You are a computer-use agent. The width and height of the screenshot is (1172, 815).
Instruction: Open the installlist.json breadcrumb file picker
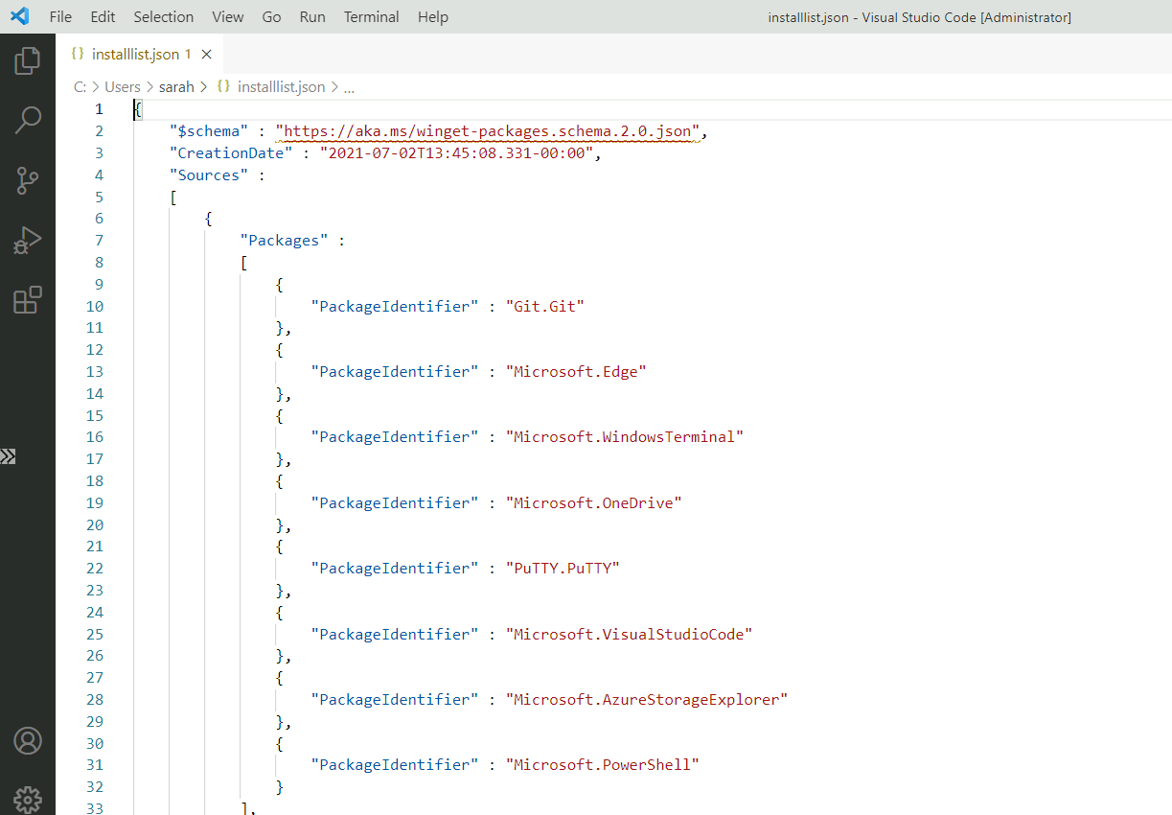[x=282, y=86]
